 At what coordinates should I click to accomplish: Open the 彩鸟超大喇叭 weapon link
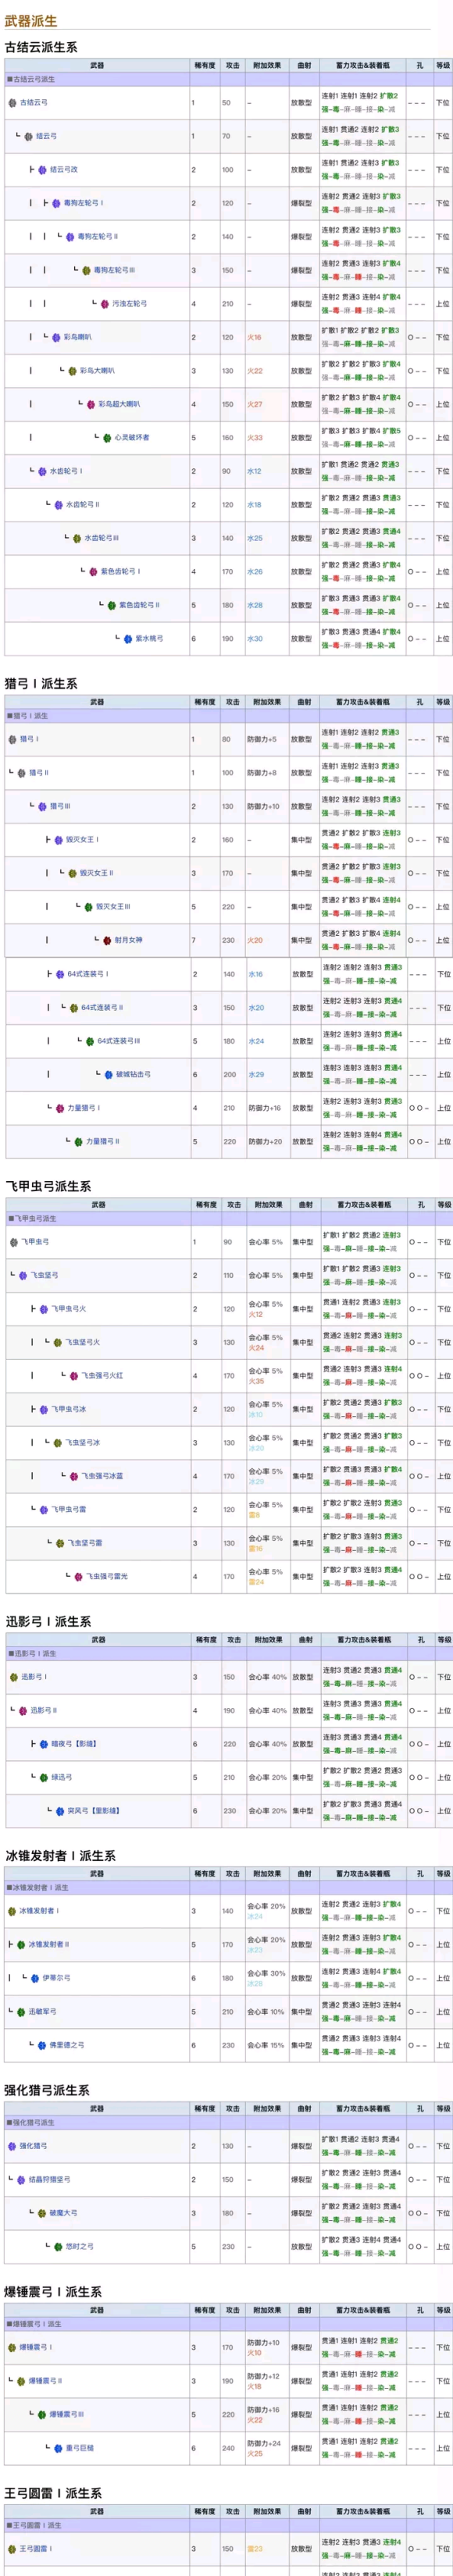119,405
